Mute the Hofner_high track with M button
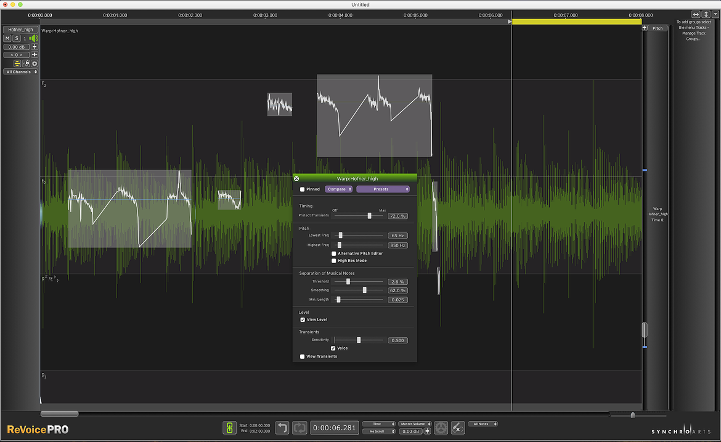The width and height of the screenshot is (721, 442). point(7,38)
